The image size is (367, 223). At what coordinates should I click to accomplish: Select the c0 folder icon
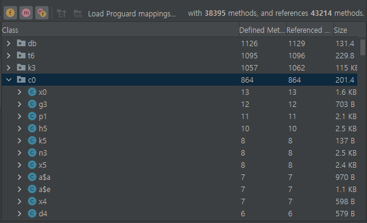coord(21,80)
